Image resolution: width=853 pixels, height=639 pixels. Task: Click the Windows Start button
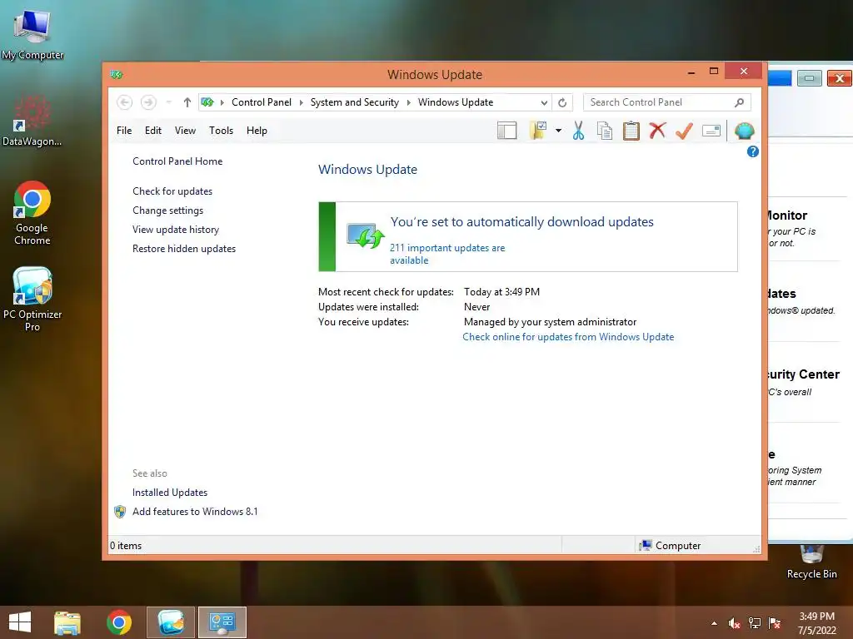[20, 622]
